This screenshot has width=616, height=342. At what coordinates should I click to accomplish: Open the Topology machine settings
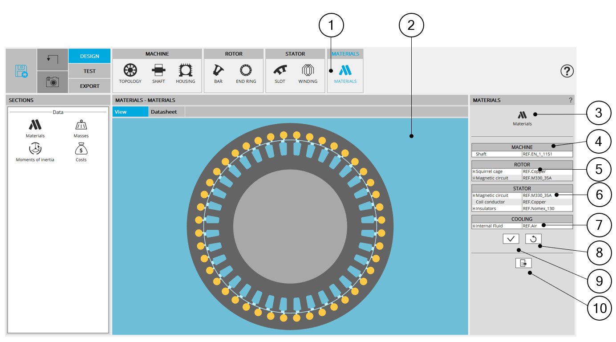[x=130, y=71]
